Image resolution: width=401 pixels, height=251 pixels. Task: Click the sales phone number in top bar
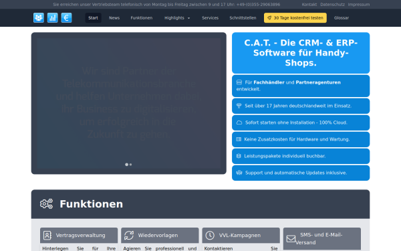258,5
